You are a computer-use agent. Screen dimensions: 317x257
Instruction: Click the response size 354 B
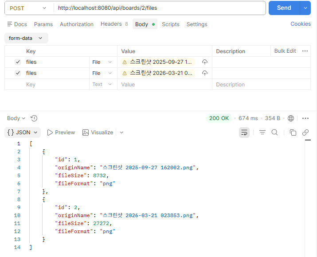pos(273,118)
